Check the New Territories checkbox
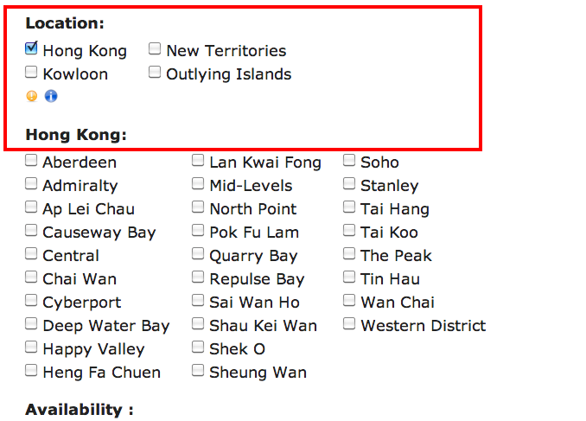Image resolution: width=586 pixels, height=421 pixels. coord(155,48)
